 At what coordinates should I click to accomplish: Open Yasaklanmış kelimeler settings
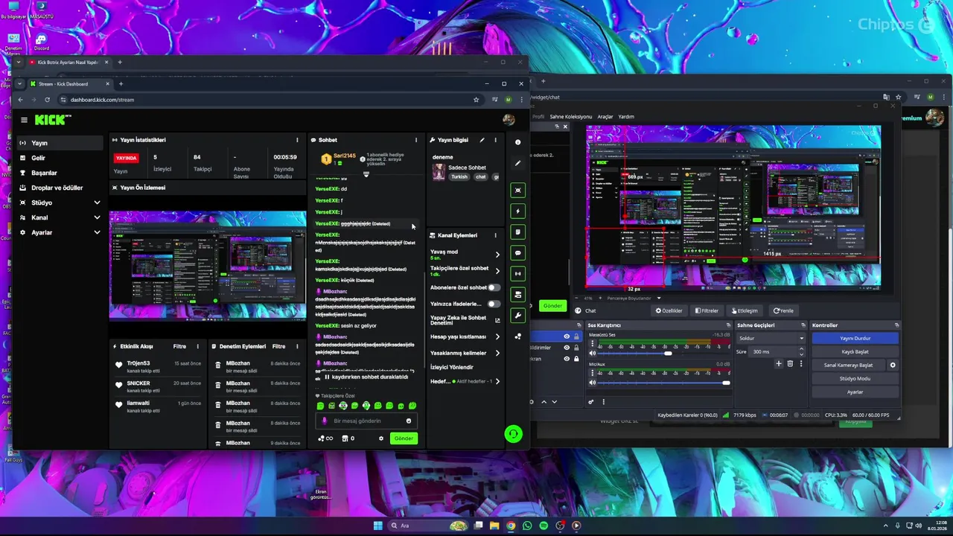tap(465, 353)
